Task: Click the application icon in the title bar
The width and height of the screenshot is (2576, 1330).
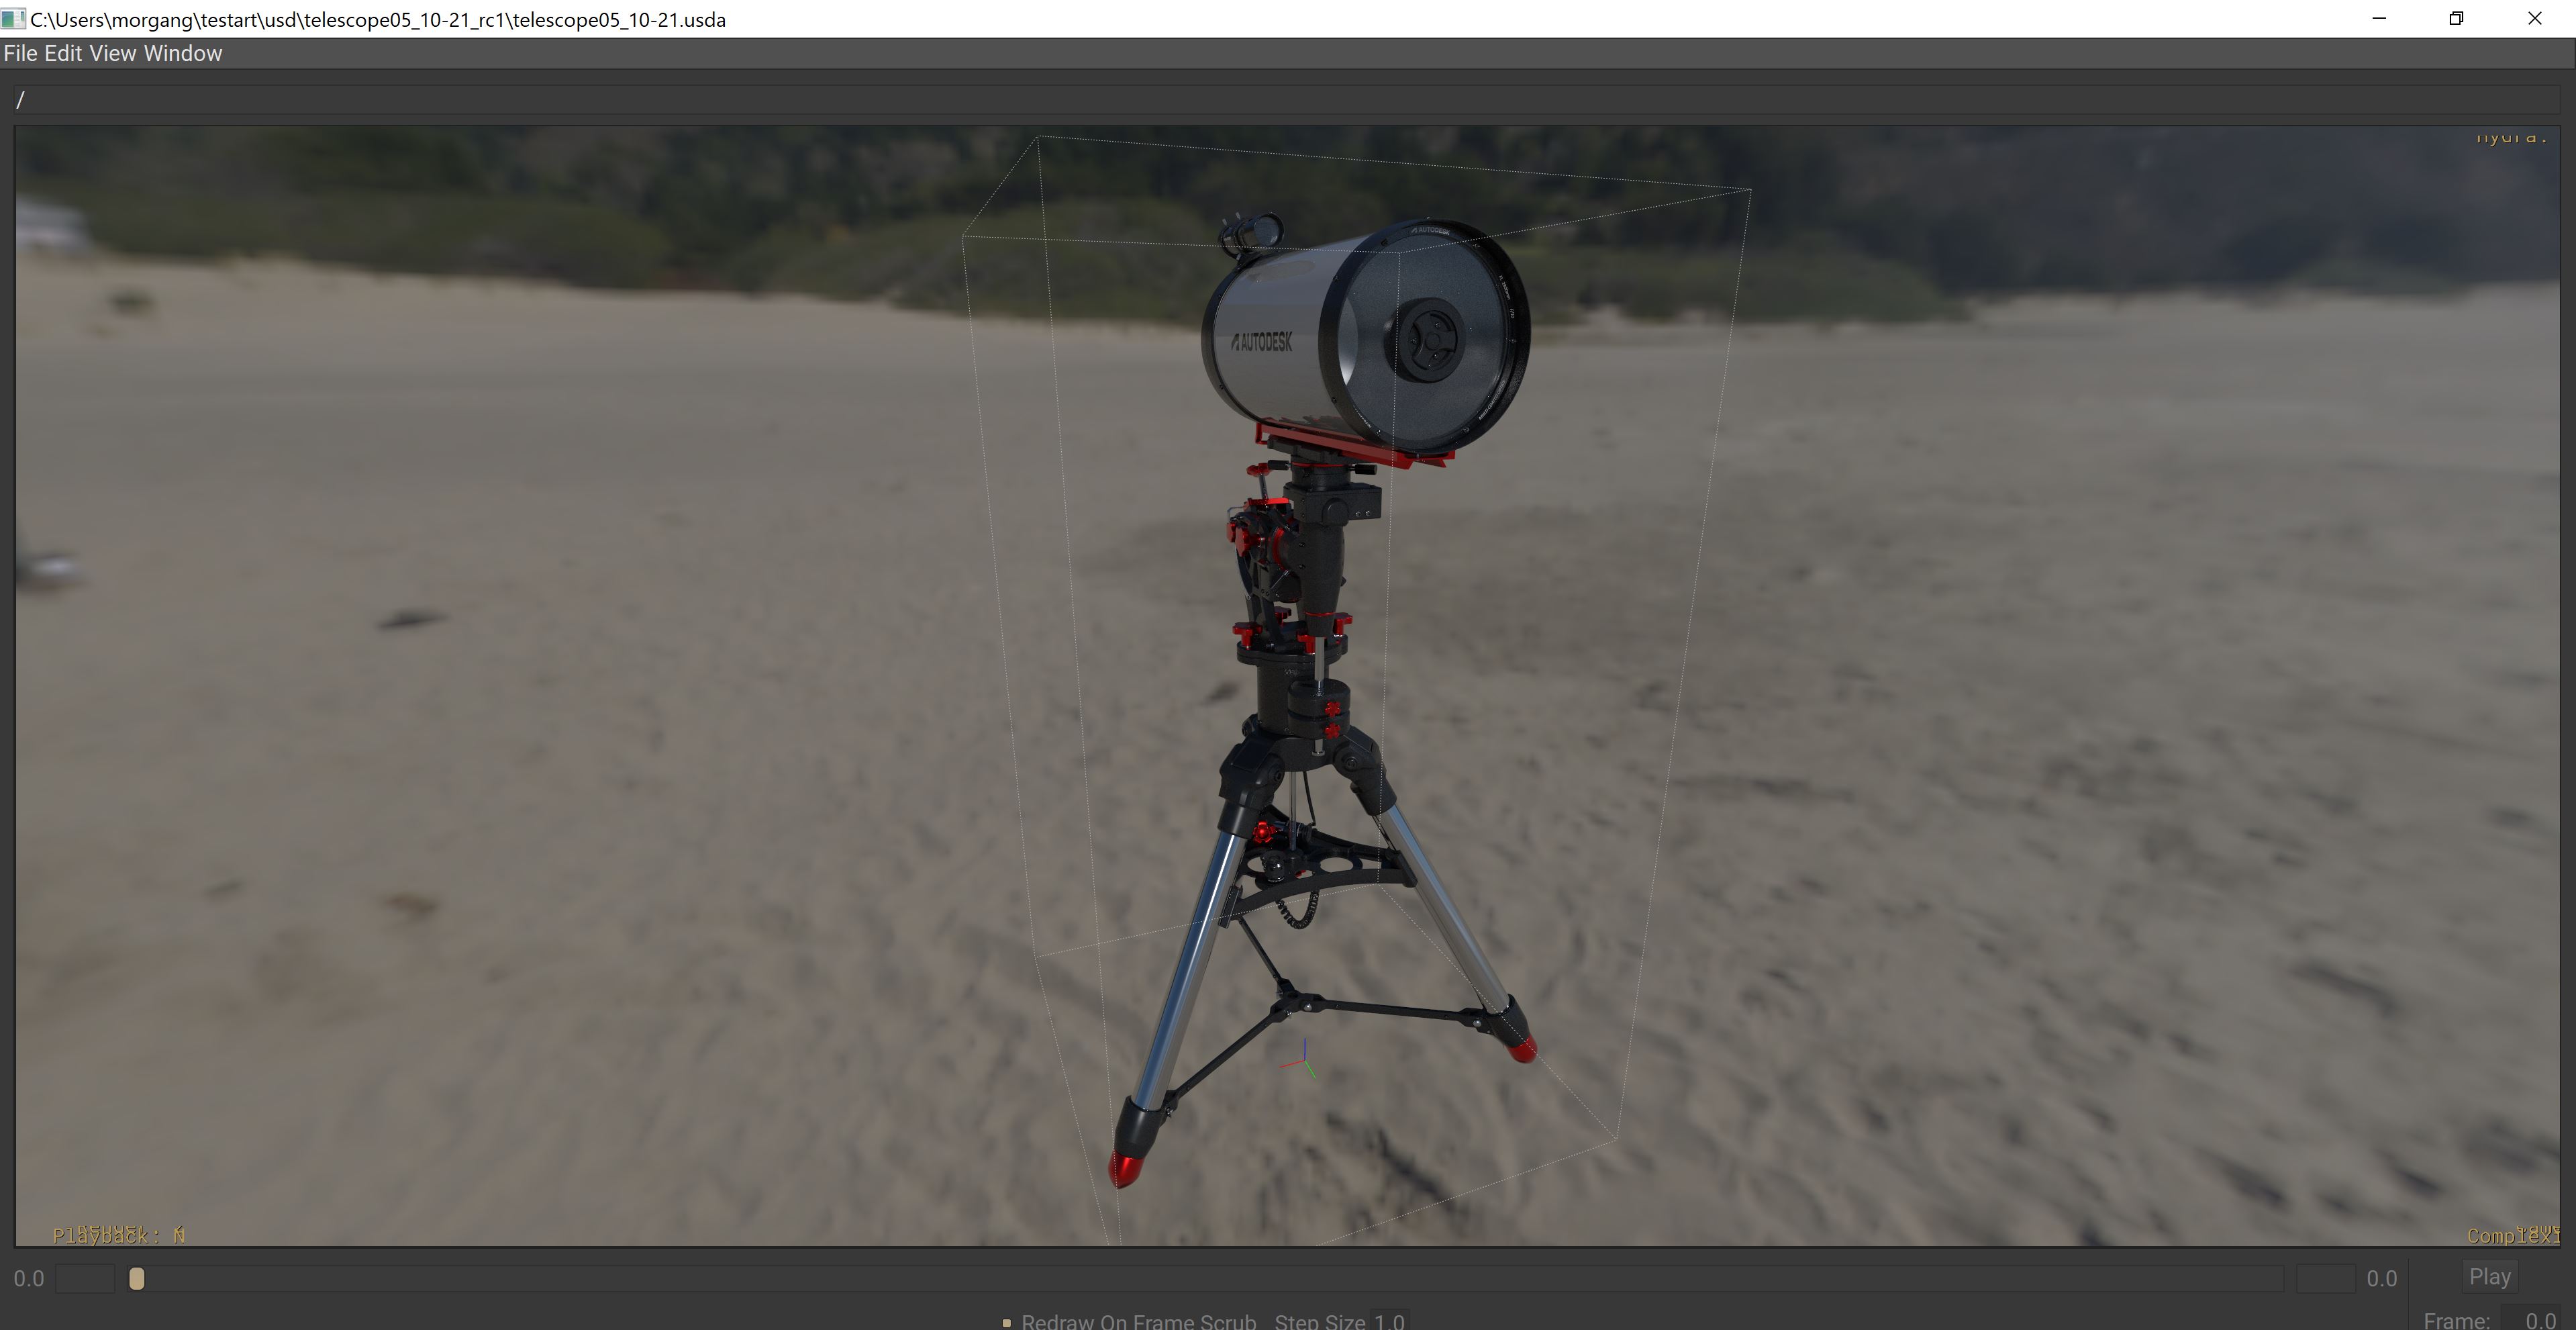Action: click(x=13, y=19)
